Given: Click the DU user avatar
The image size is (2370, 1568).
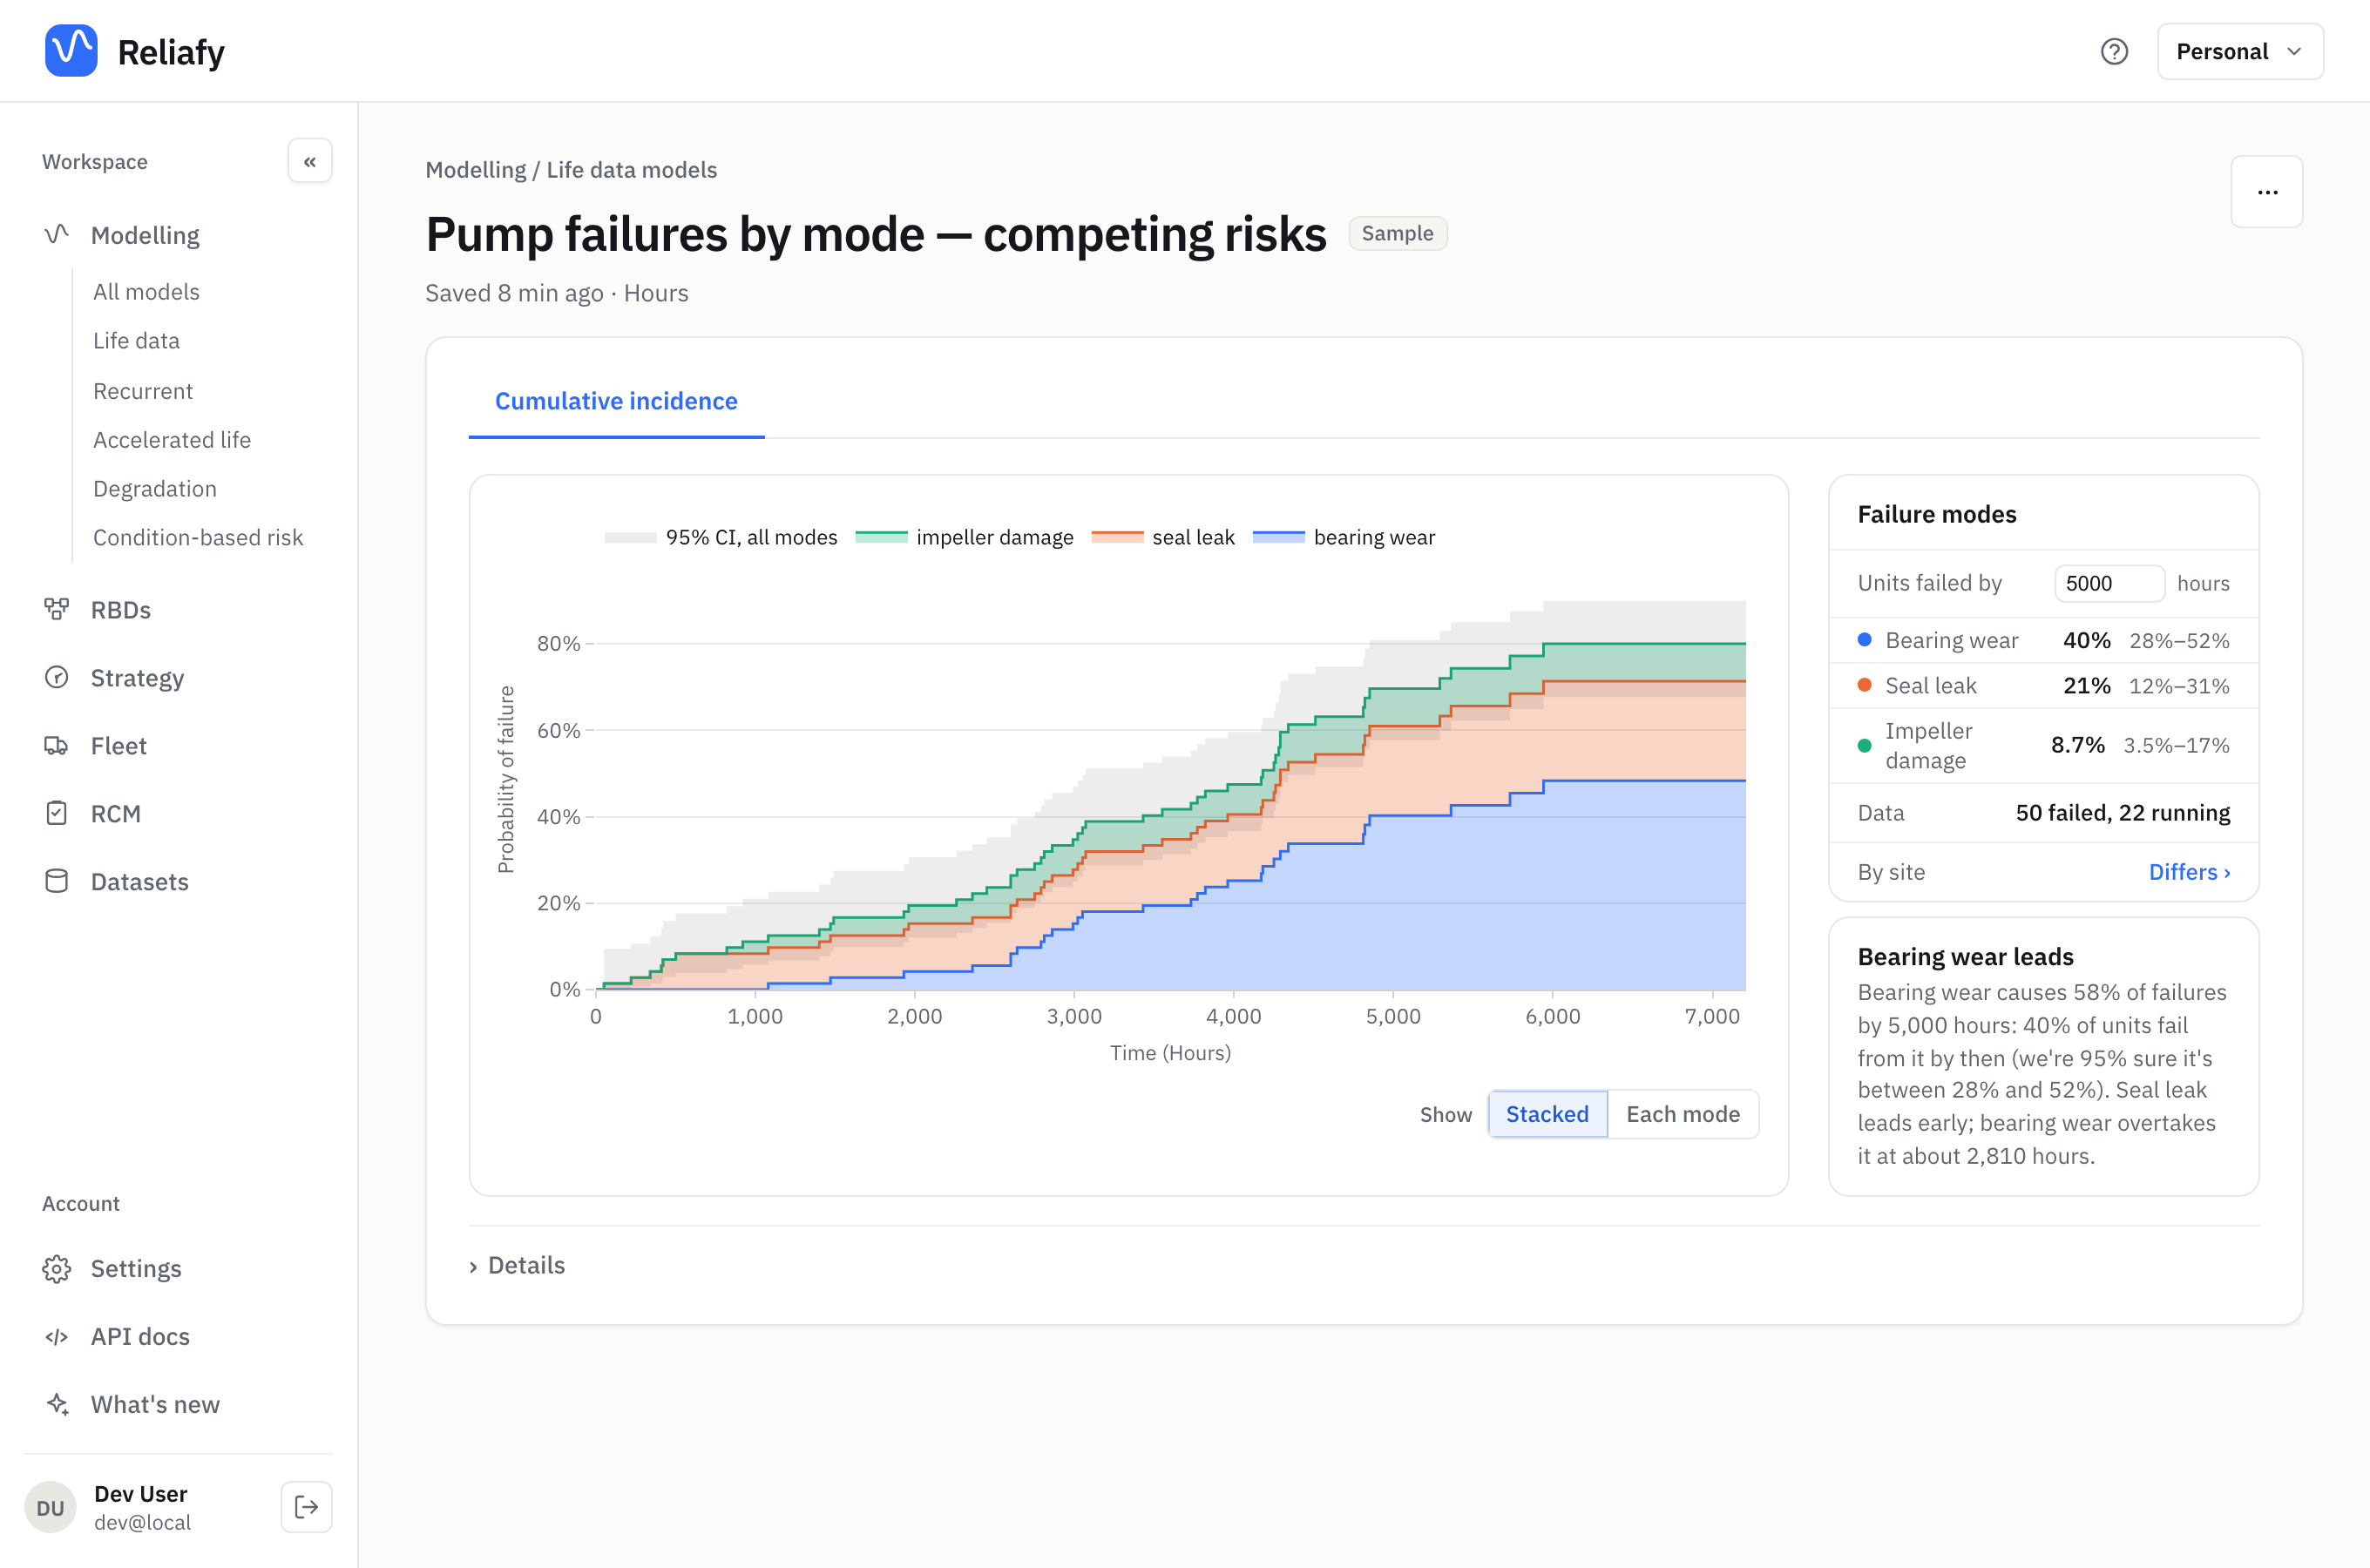Looking at the screenshot, I should (50, 1507).
